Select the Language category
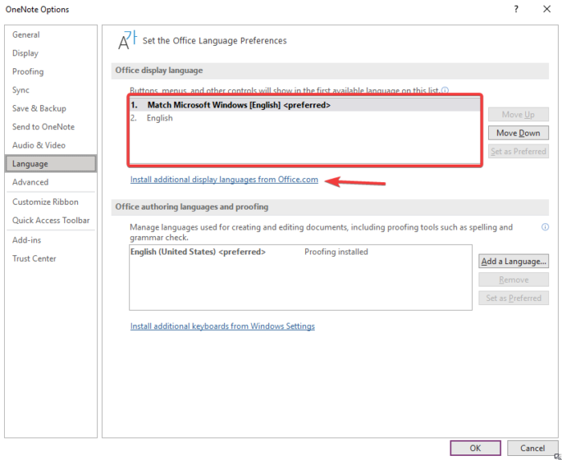562x460 pixels. pyautogui.click(x=51, y=164)
